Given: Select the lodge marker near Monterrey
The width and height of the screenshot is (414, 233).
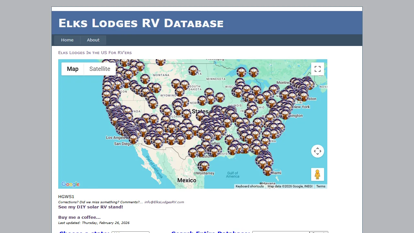Looking at the screenshot, I should pyautogui.click(x=204, y=166).
